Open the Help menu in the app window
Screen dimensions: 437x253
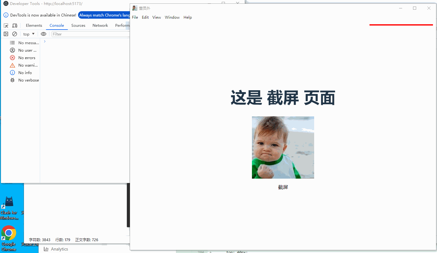(x=188, y=17)
